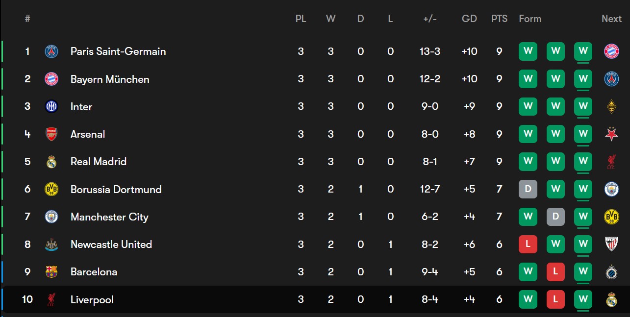Click the Form column header
The height and width of the screenshot is (317, 630).
(530, 19)
